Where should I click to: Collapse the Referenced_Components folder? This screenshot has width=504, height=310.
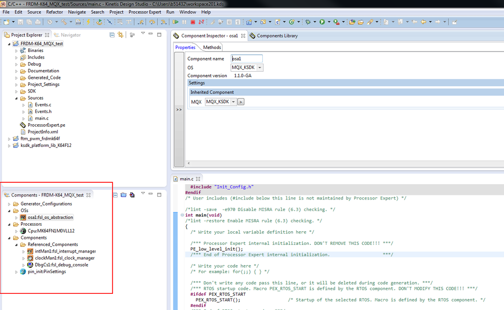click(x=16, y=245)
